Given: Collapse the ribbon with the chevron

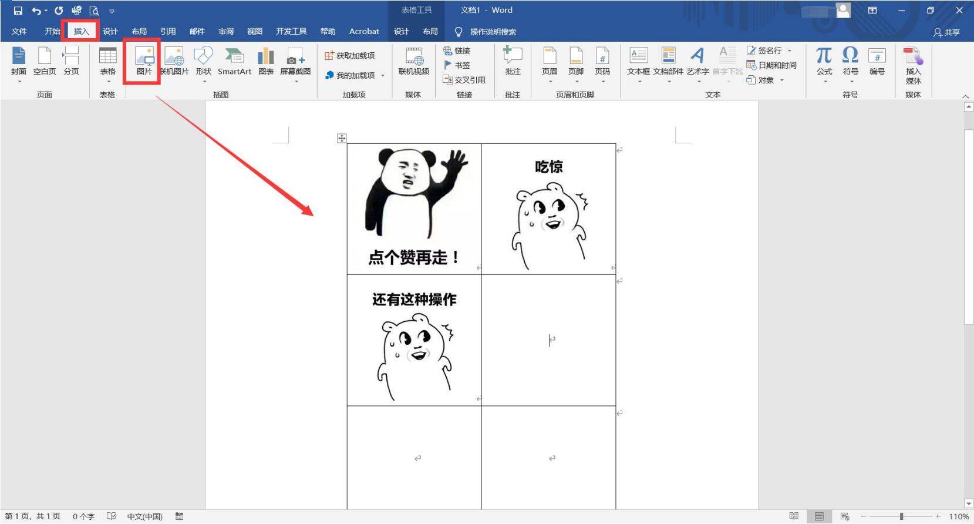Looking at the screenshot, I should (965, 96).
